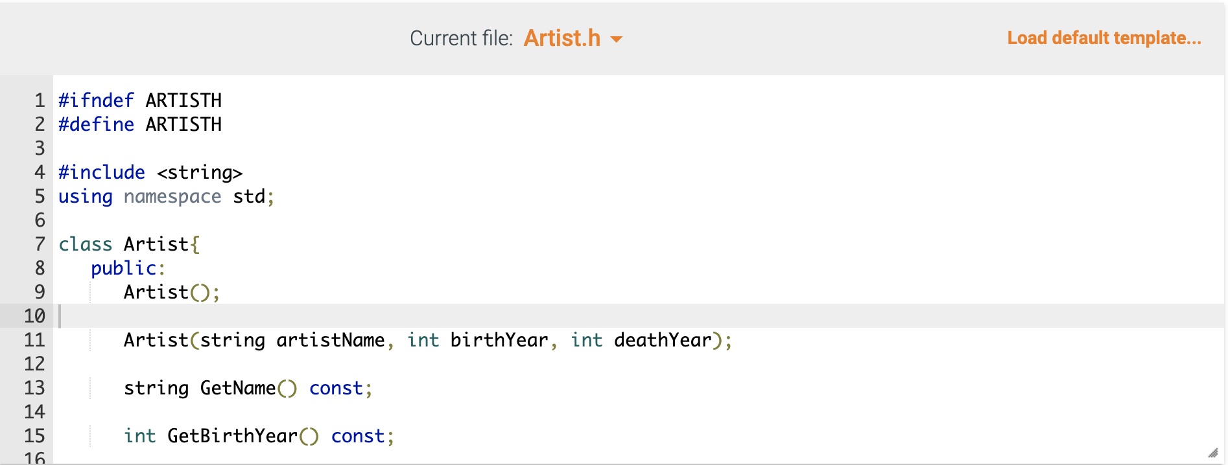Viewport: 1228px width, 465px height.
Task: Click the #include <string> directive
Action: click(149, 172)
